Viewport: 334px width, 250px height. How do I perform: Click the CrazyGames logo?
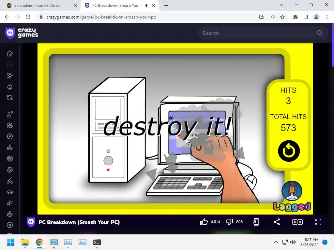22,33
